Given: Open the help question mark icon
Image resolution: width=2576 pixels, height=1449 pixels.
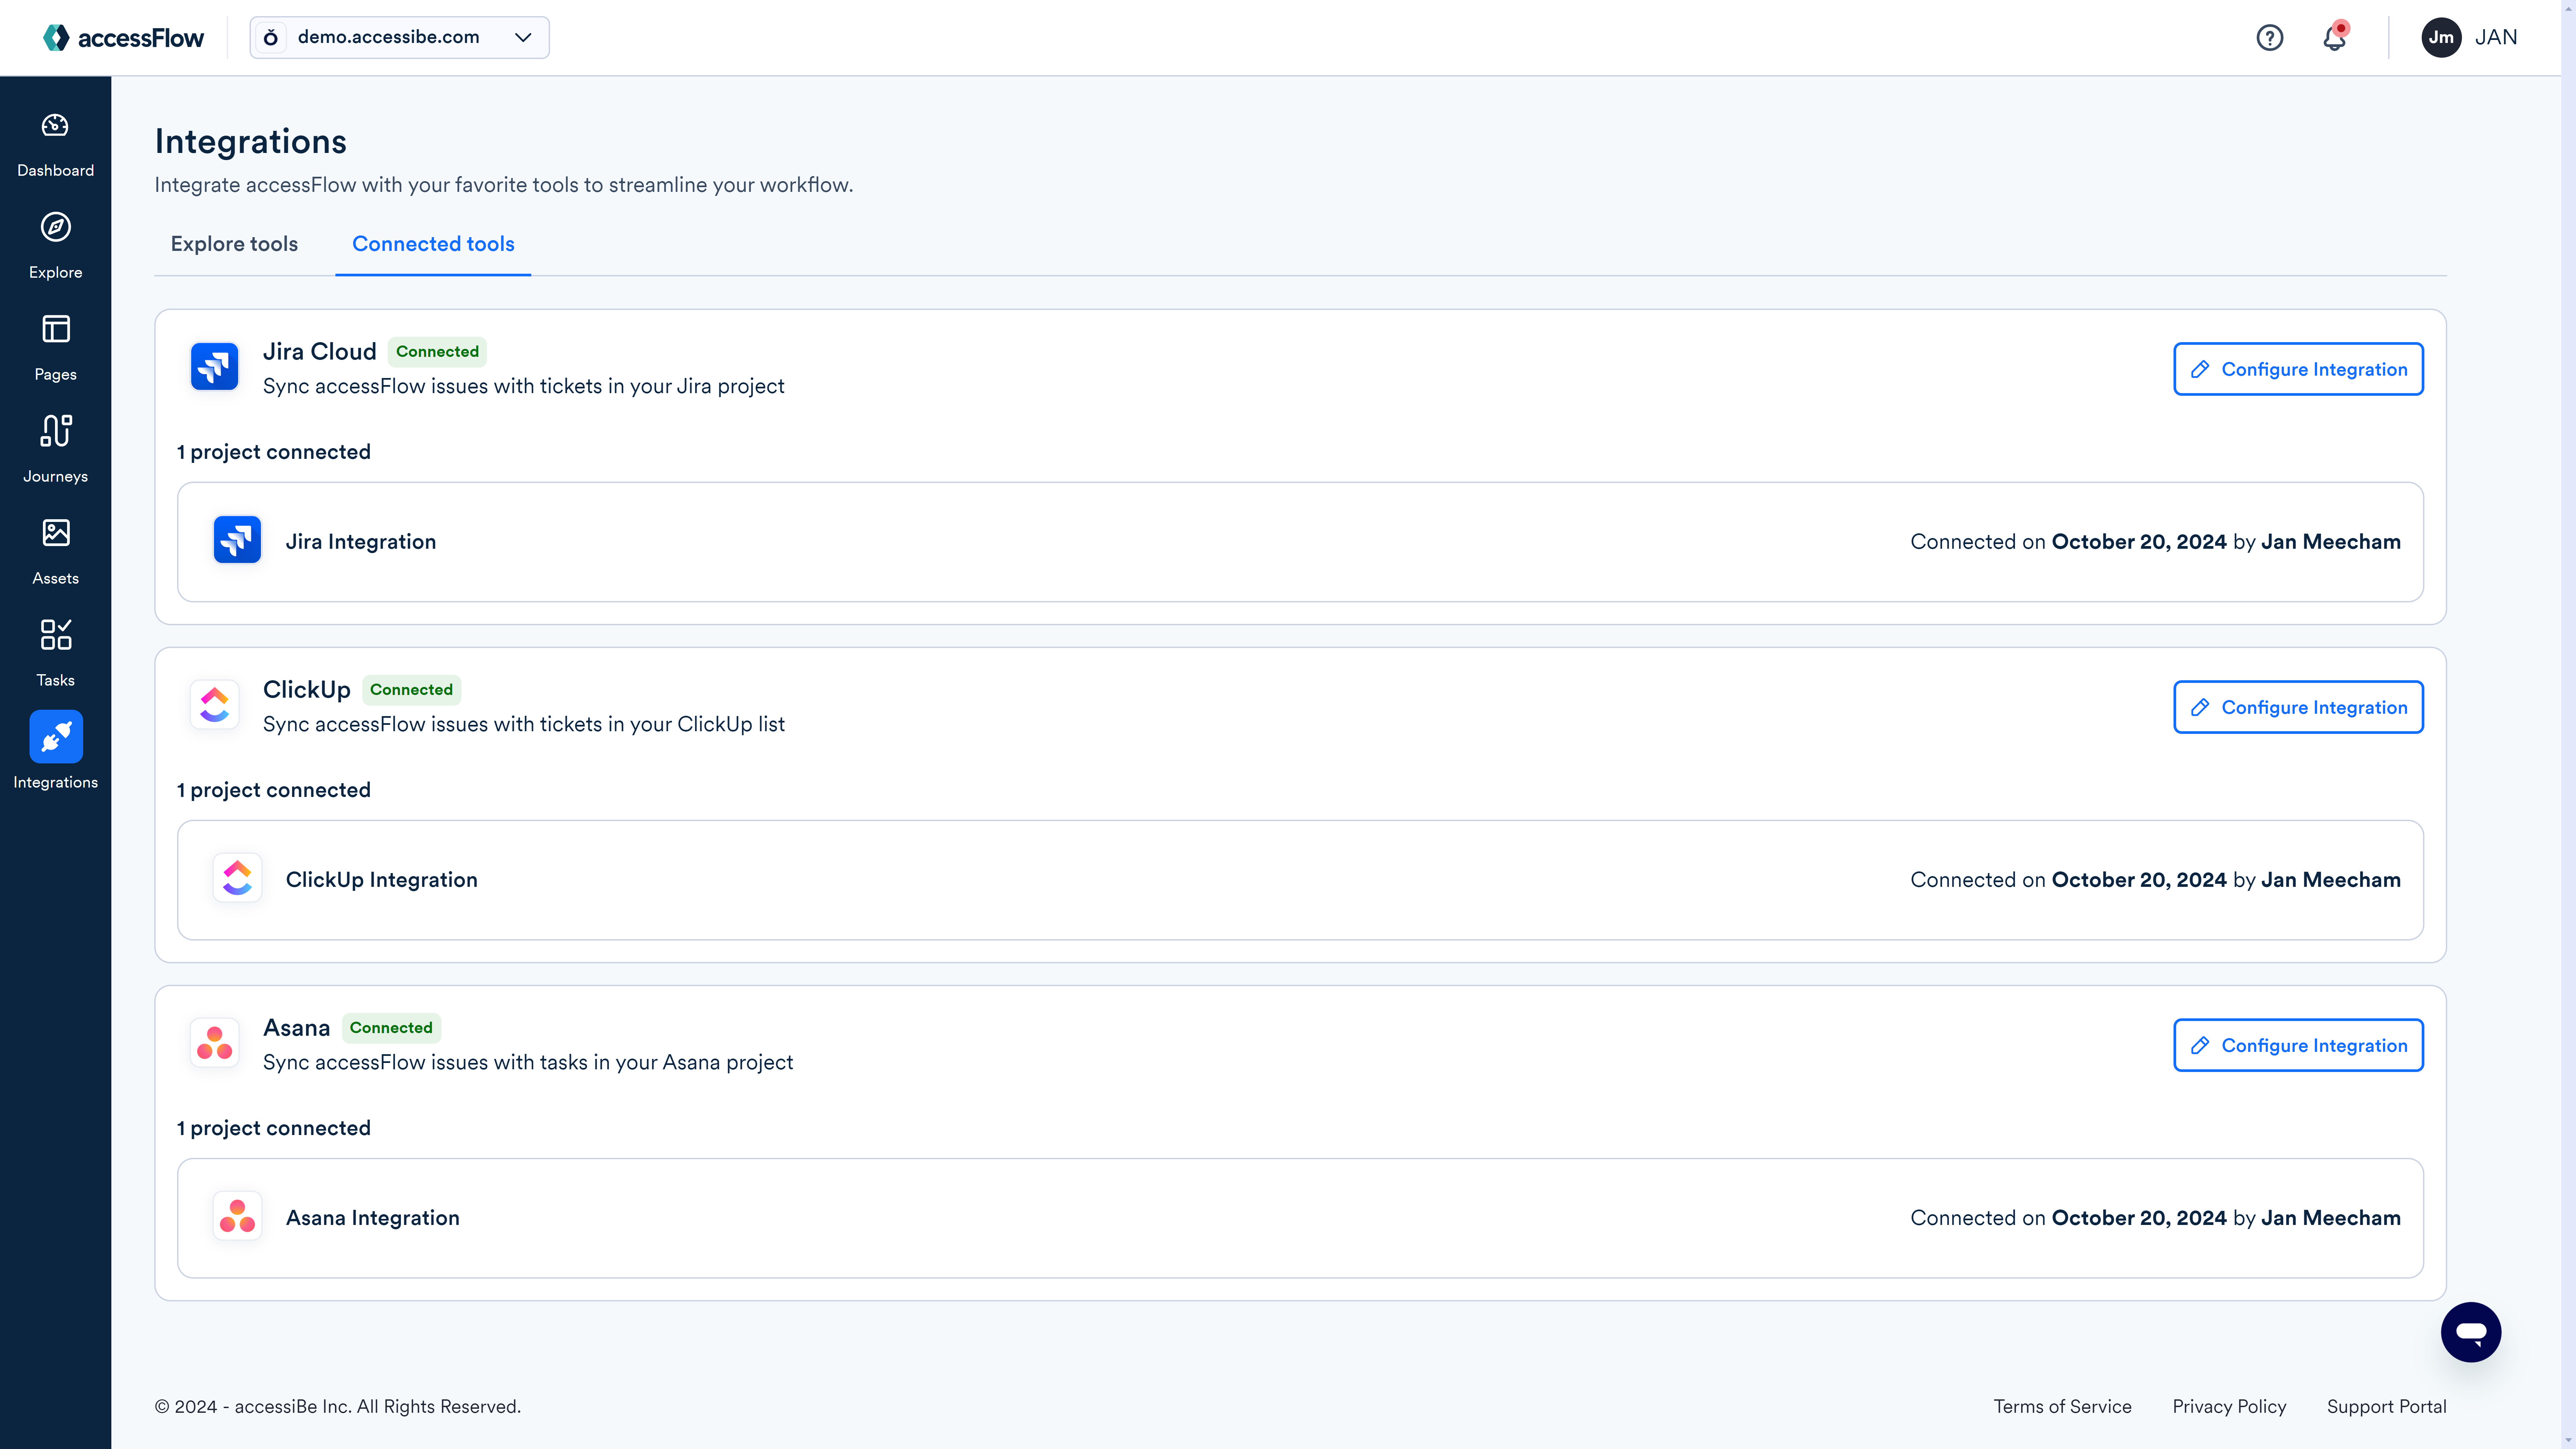Looking at the screenshot, I should pos(2270,37).
